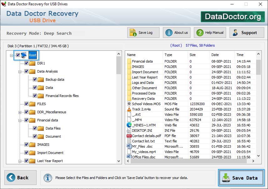Image resolution: width=268 pixels, height=189 pixels.
Task: Toggle the Data Analysis checkbox
Action: (26, 71)
